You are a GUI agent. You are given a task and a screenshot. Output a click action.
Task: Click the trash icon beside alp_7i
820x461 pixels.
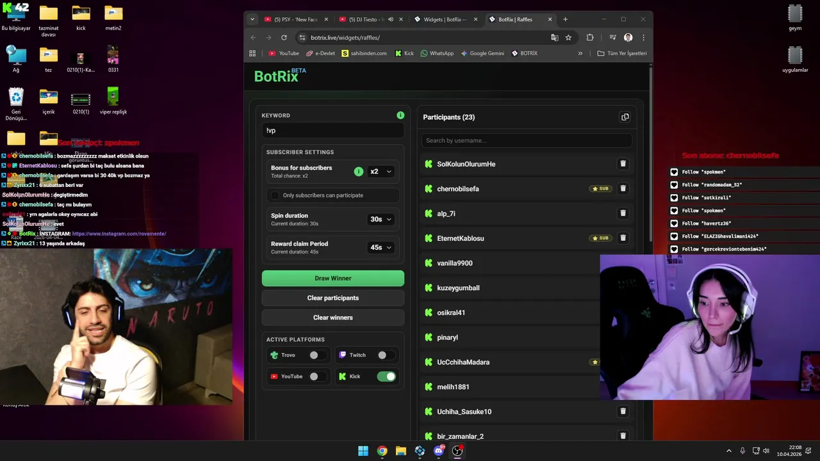(623, 213)
